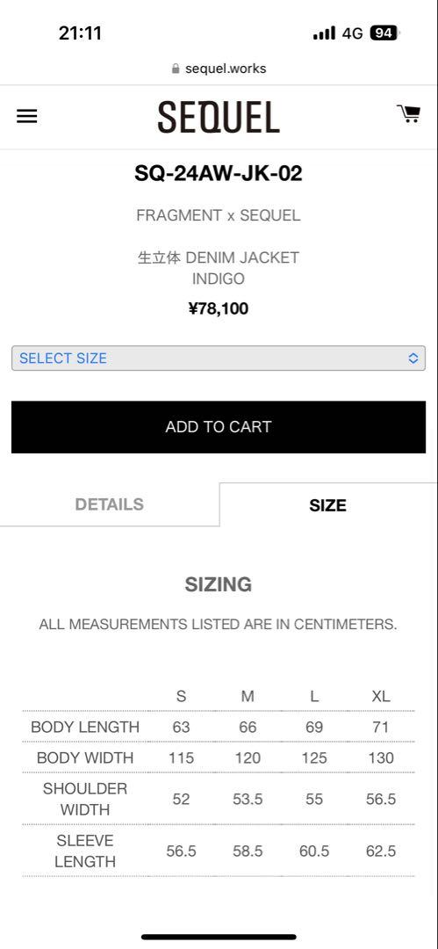Tap the sequel.works address bar
The height and width of the screenshot is (949, 438).
(x=219, y=69)
